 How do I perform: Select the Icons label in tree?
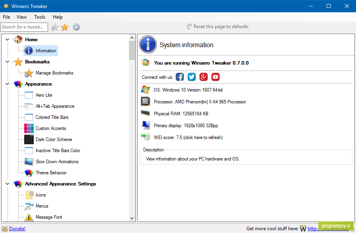pos(40,195)
